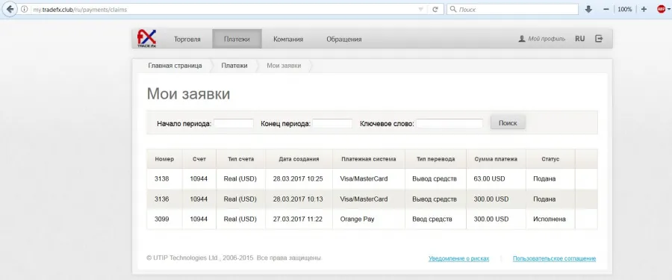Focus the Конец периода date field
Image resolution: width=672 pixels, height=280 pixels.
332,123
